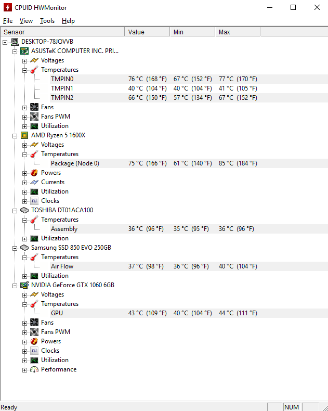Image resolution: width=328 pixels, height=411 pixels.
Task: Click the Clocks waveform icon under AMD Ryzen
Action: click(x=34, y=201)
